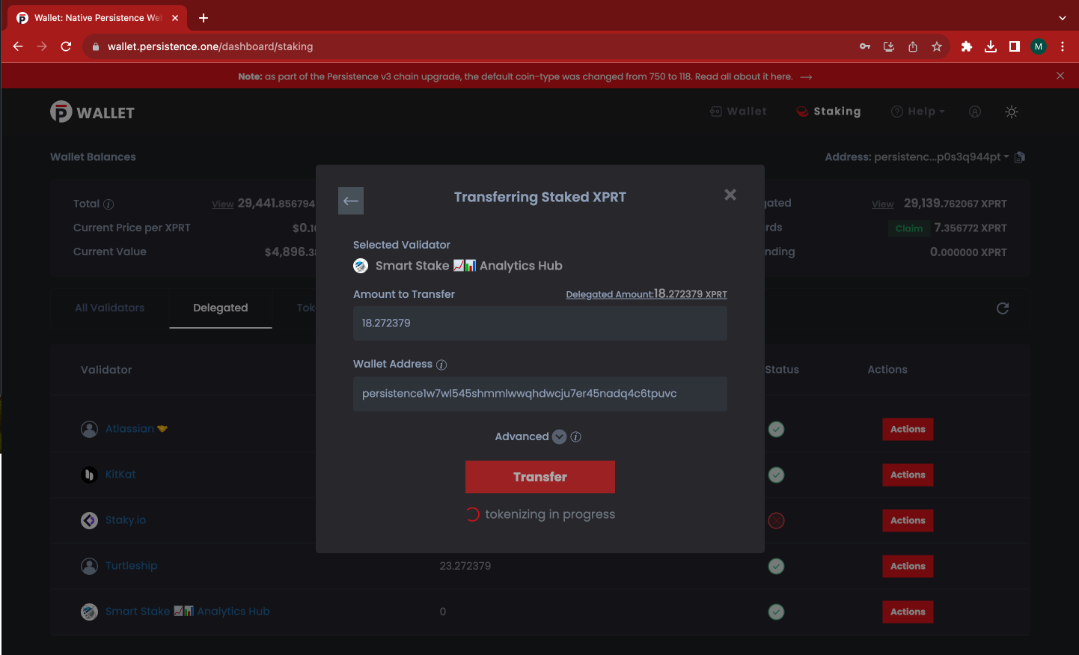Click the Wallet Address input field
This screenshot has width=1079, height=655.
tap(539, 394)
